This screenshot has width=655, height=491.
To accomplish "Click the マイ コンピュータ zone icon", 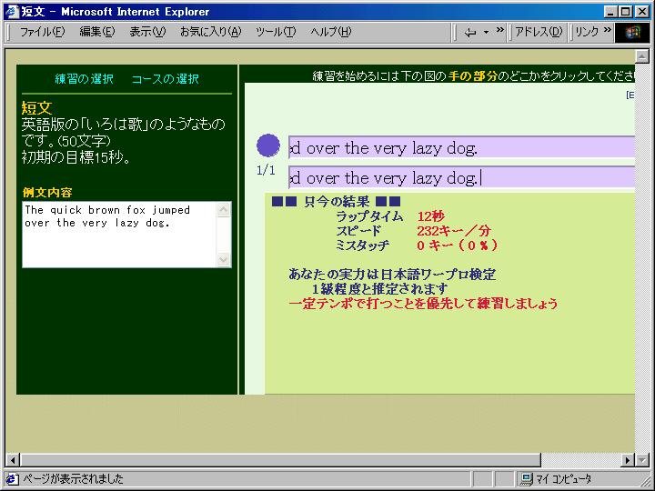I will point(526,478).
